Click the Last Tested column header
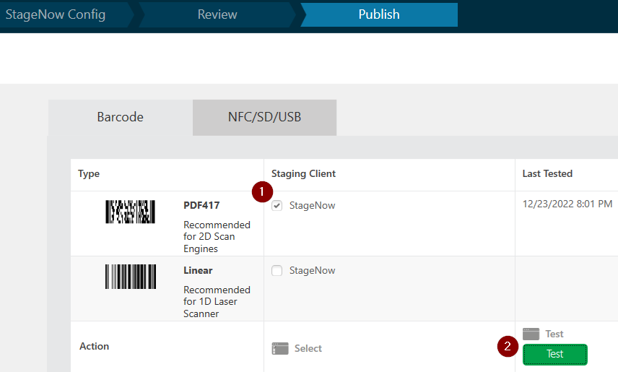 point(547,174)
